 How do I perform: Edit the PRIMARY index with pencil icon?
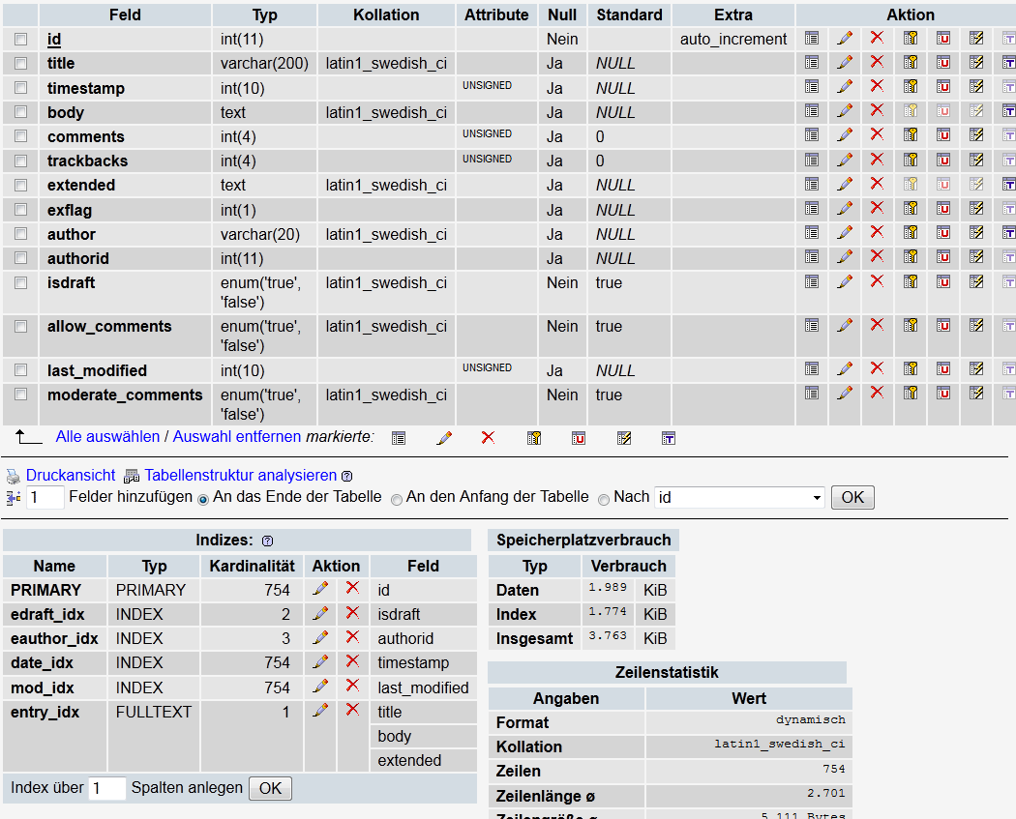coord(320,589)
